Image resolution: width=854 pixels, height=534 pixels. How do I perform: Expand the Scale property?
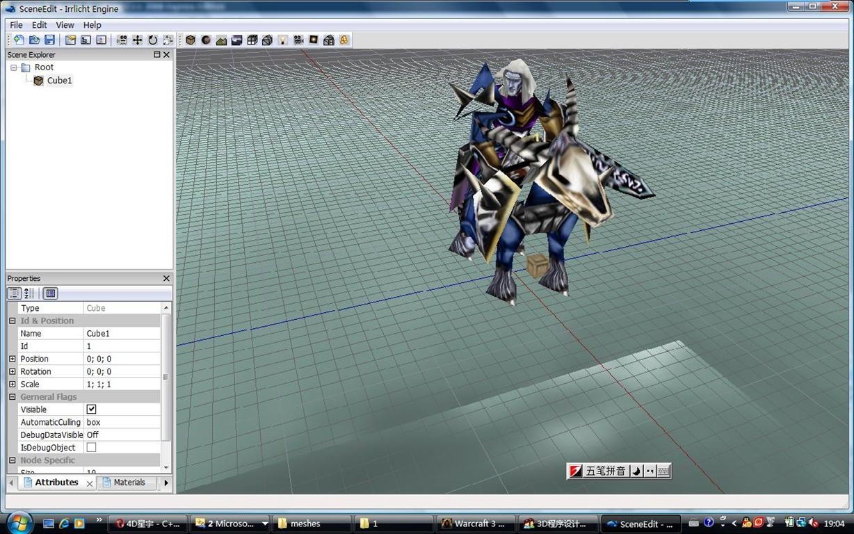[x=13, y=384]
